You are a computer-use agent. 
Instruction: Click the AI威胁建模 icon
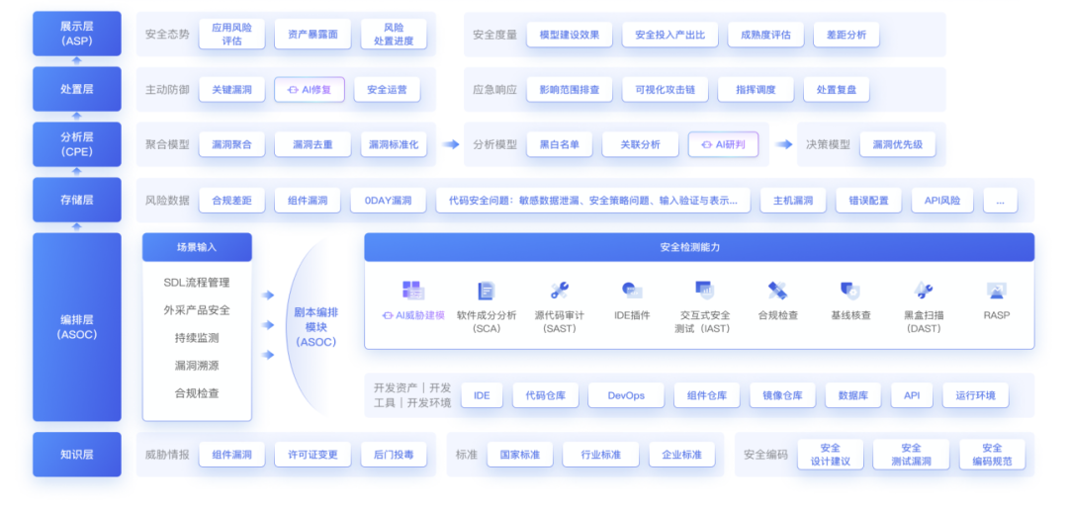tap(413, 291)
